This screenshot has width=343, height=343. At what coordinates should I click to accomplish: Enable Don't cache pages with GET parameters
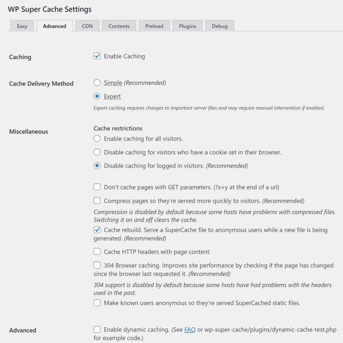[97, 187]
